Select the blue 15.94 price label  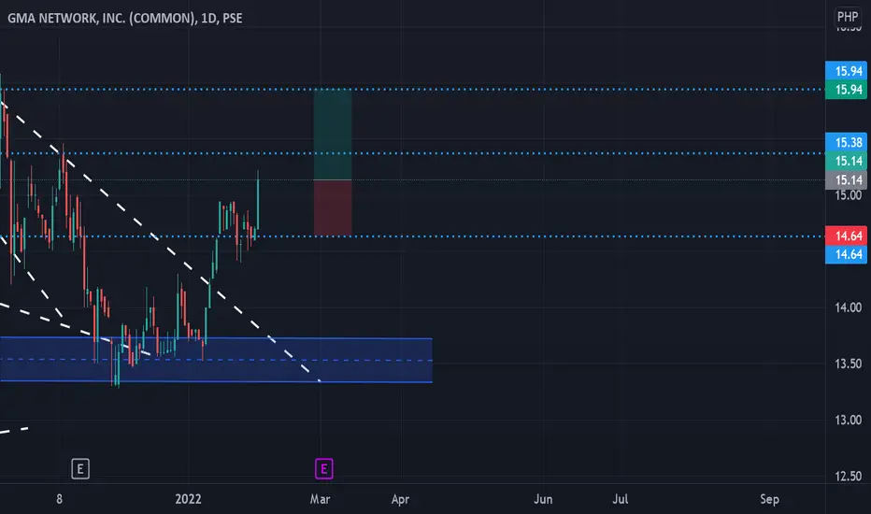[847, 71]
